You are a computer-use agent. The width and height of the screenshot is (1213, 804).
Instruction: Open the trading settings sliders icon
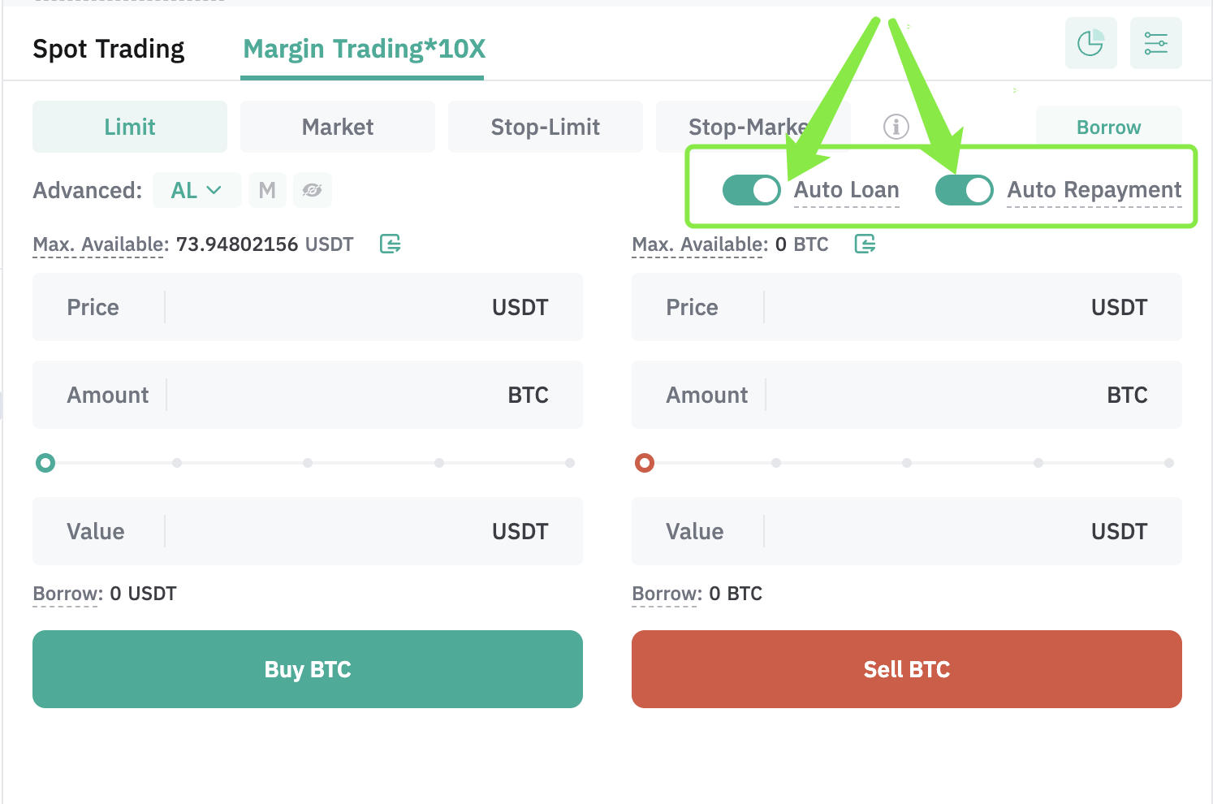1155,43
